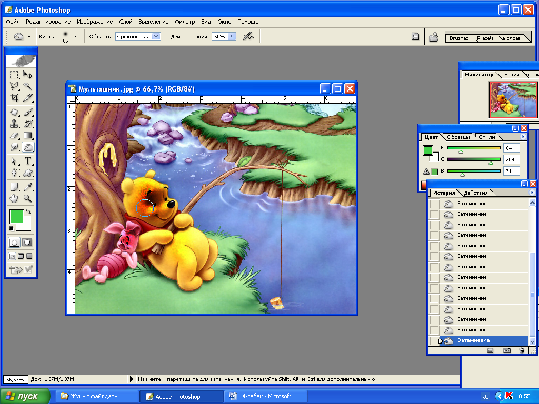
Task: Click the foreground color swatch in toolbox
Action: click(x=16, y=217)
